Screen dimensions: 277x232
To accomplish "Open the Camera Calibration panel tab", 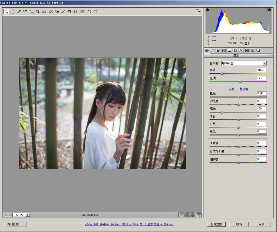I will pyautogui.click(x=247, y=51).
